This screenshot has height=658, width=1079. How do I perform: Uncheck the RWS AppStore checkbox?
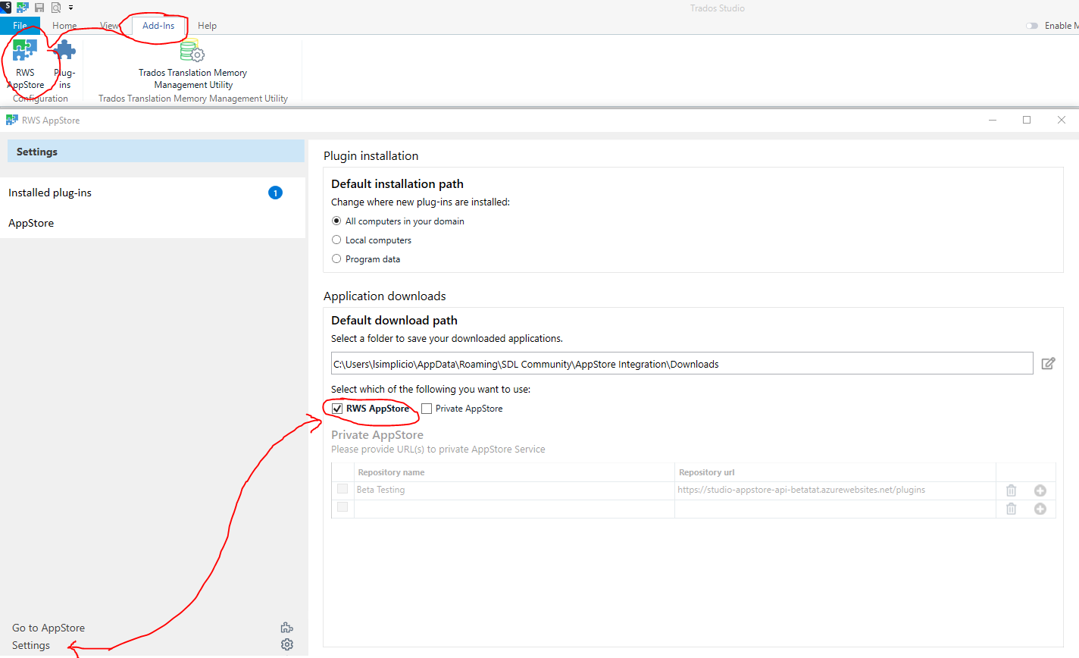click(x=337, y=409)
